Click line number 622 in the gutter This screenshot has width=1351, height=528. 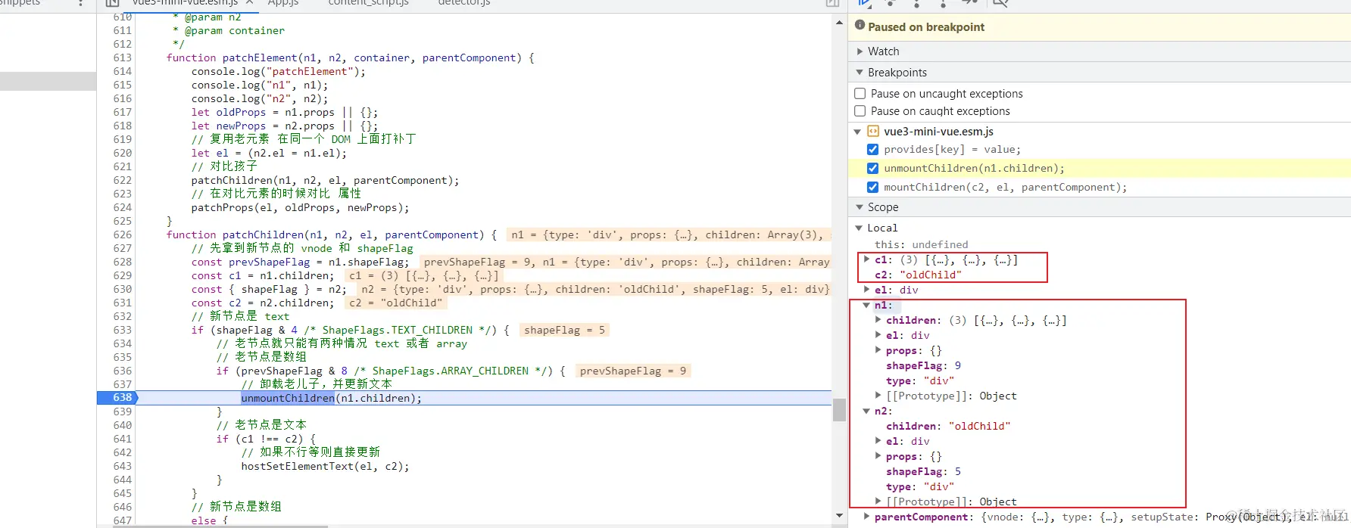coord(123,180)
